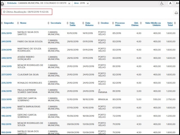Screen dimensions: 180x135
Task: Sort by Processo Adm. column header
Action: point(120,24)
